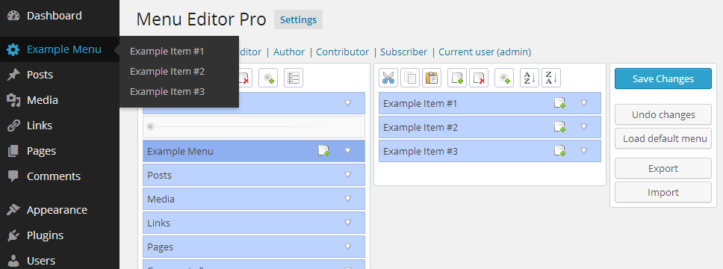Select the Media row in menu editor

pos(254,199)
